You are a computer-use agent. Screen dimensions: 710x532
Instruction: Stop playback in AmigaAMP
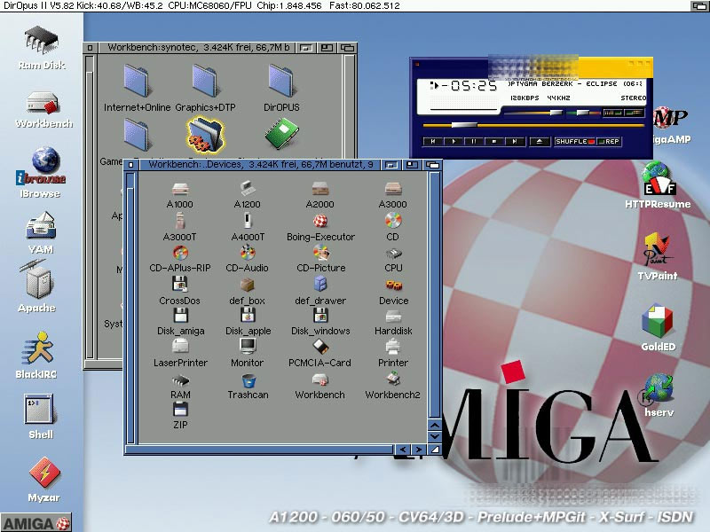[494, 142]
